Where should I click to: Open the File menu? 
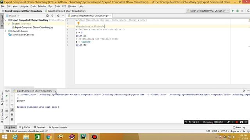point(3,6)
